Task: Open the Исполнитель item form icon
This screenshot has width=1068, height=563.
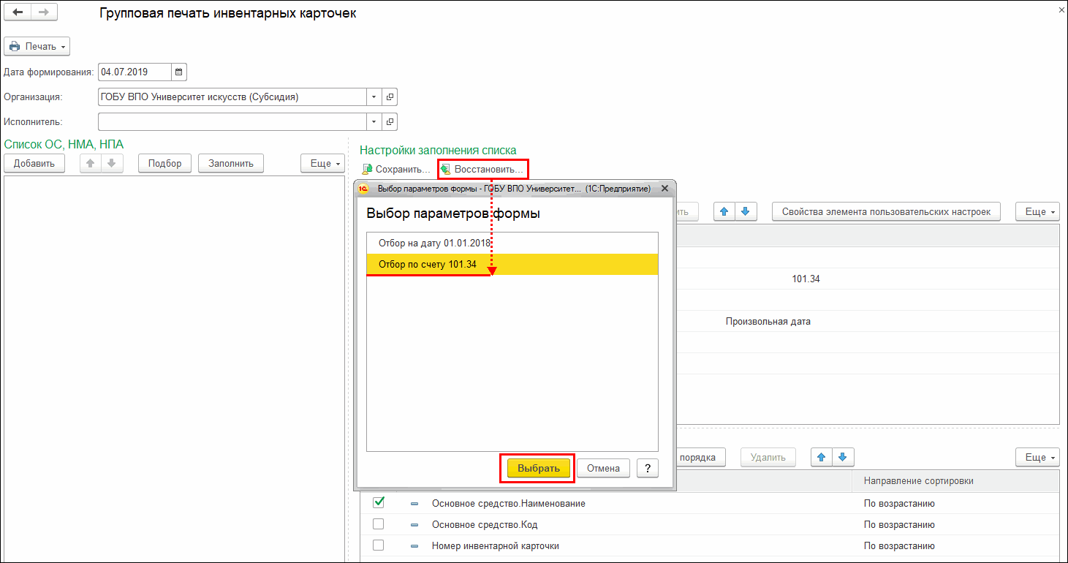Action: coord(390,121)
